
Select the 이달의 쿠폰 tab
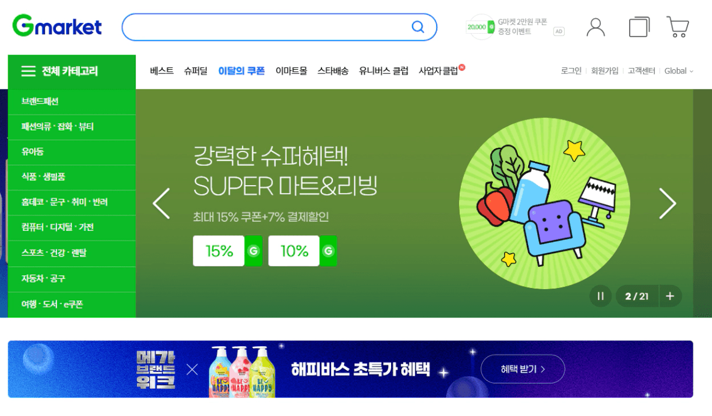pyautogui.click(x=241, y=71)
